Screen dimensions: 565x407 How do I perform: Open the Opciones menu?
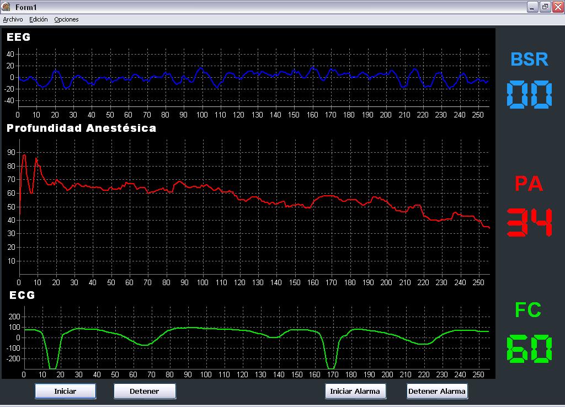(x=66, y=19)
